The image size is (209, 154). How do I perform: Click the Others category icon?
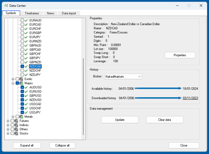click(17, 129)
